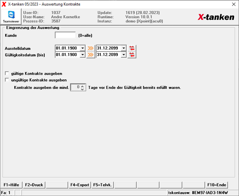Click the F1=Hilfe button
The width and height of the screenshot is (239, 196).
(11, 185)
